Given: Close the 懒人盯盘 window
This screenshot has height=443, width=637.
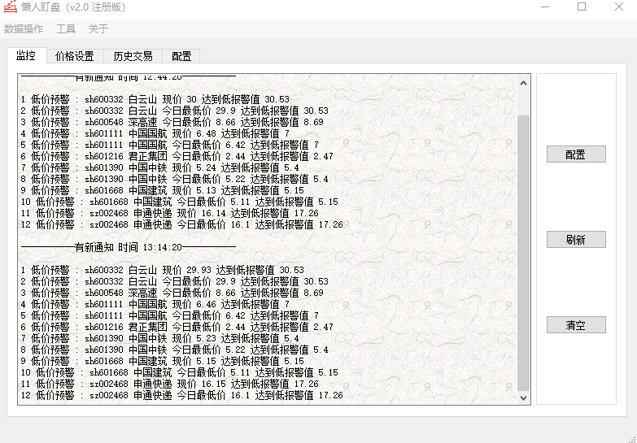Looking at the screenshot, I should (x=619, y=7).
